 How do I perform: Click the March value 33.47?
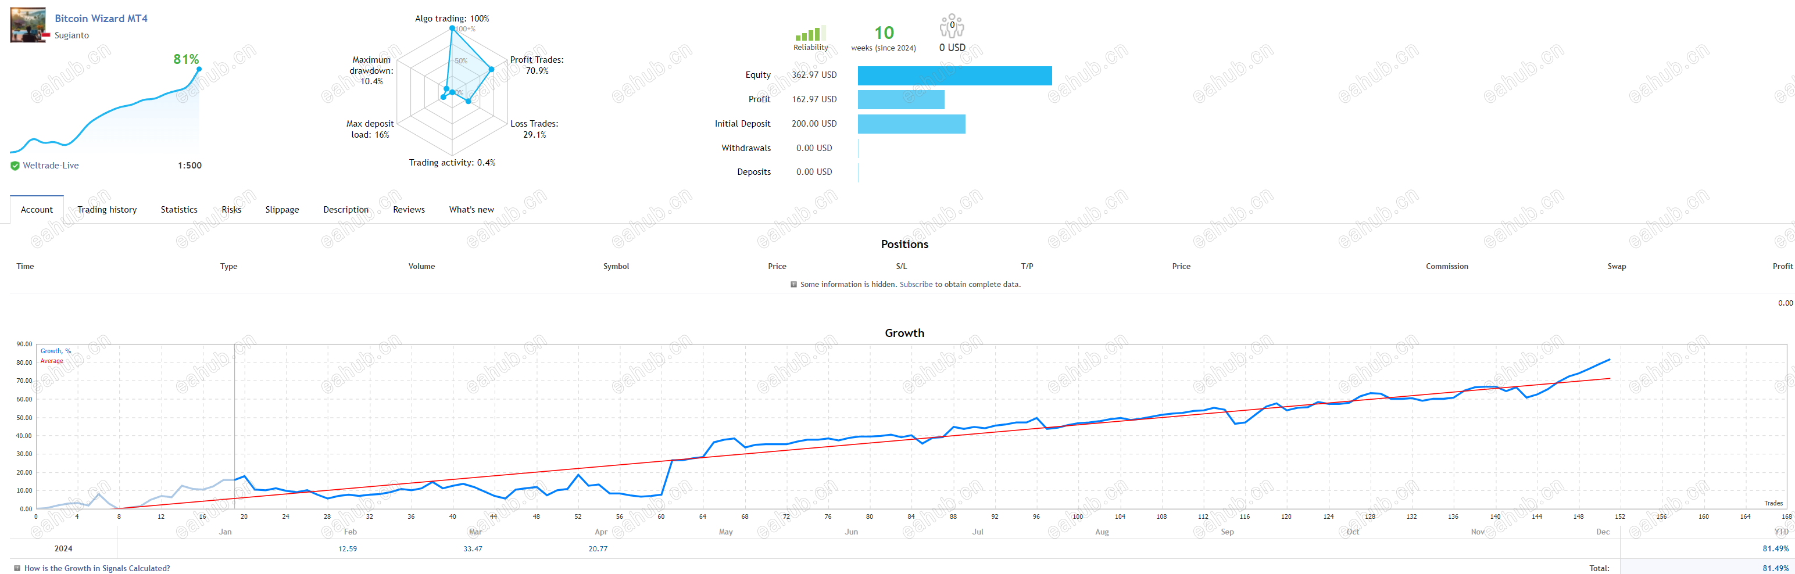tap(473, 549)
